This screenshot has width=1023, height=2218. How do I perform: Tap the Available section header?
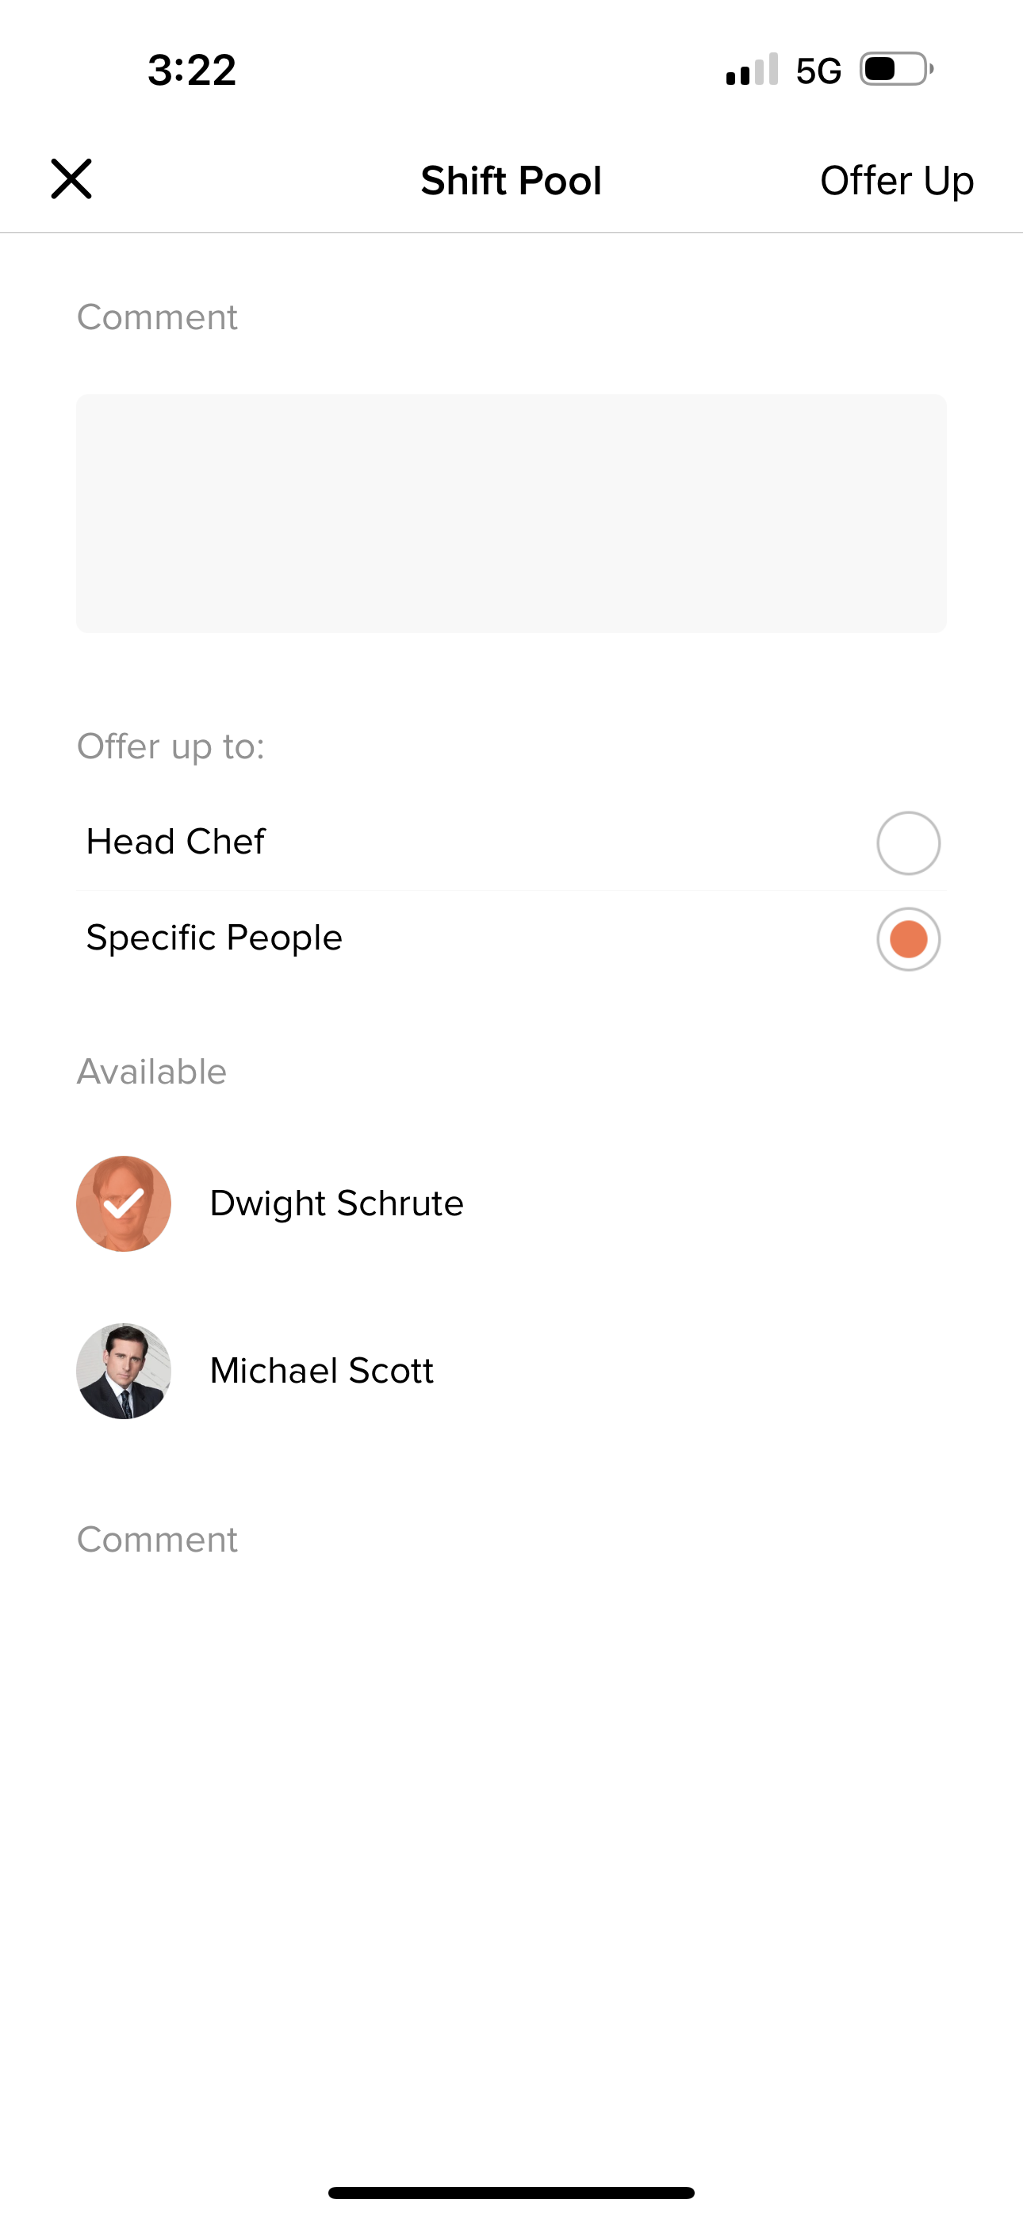[x=151, y=1072]
